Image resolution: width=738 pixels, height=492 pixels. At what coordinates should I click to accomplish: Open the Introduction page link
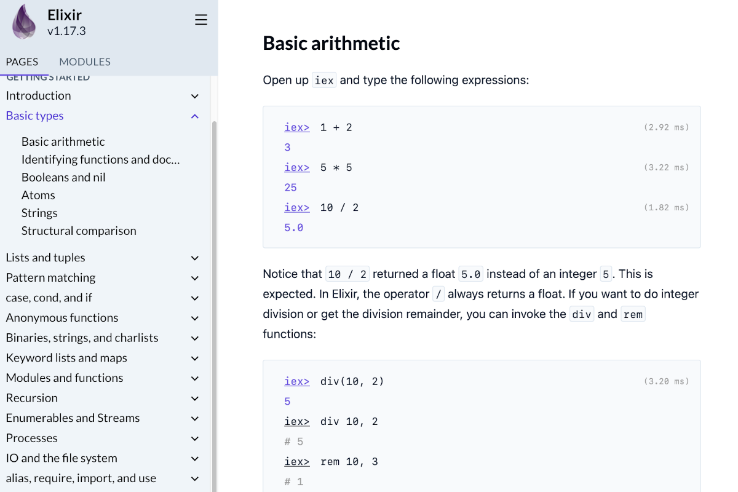tap(38, 95)
